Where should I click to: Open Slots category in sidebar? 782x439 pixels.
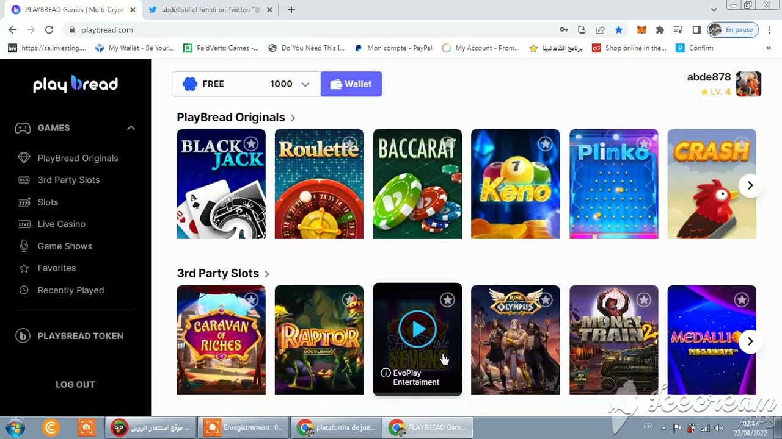point(48,202)
